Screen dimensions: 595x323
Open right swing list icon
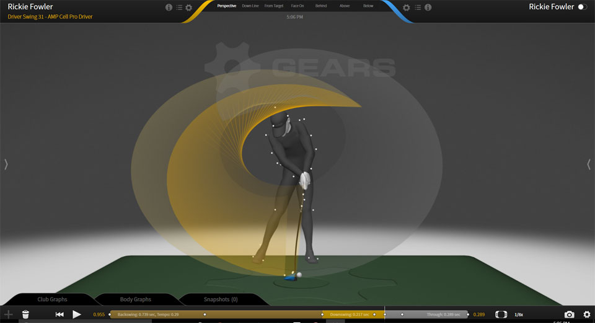[418, 7]
